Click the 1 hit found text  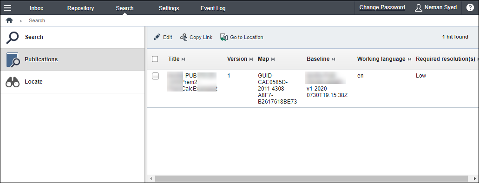(455, 37)
